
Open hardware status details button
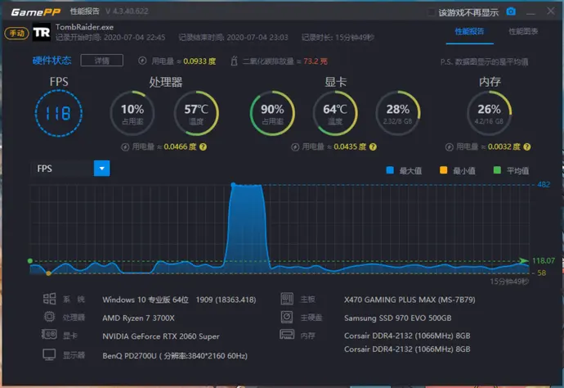tap(102, 61)
